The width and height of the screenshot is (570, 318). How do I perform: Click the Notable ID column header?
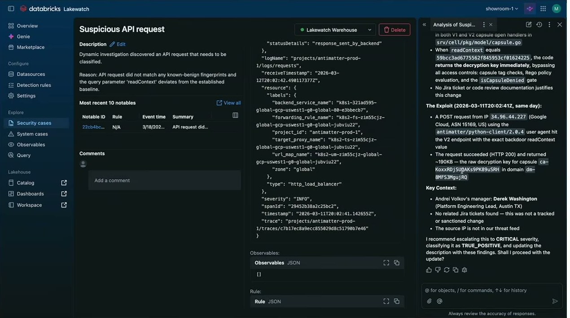[x=93, y=117]
